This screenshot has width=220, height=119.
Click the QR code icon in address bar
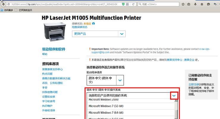tap(128, 4)
